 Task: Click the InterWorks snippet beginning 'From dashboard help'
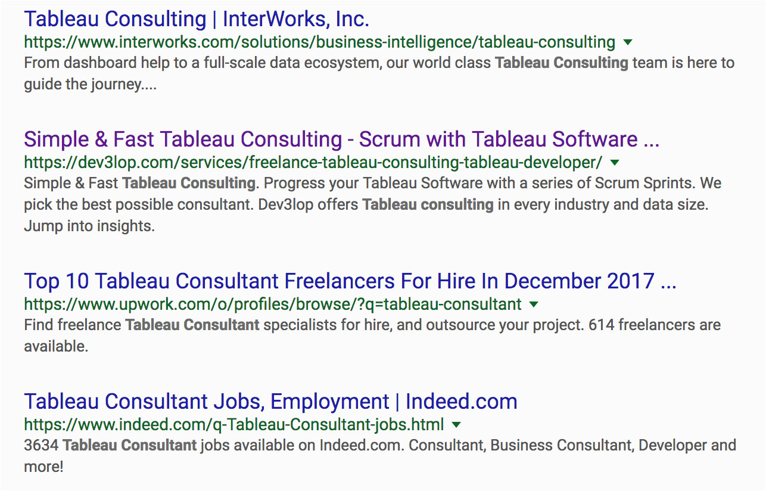(x=379, y=73)
